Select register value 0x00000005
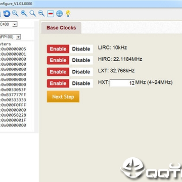 (14, 49)
